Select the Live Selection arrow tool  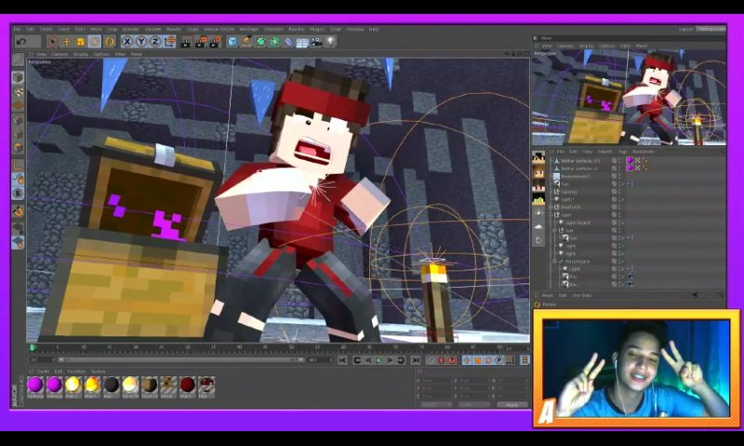tap(53, 42)
